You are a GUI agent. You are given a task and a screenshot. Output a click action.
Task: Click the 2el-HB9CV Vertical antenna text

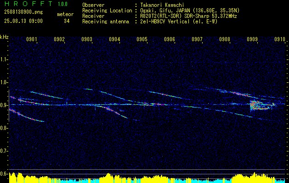point(178,22)
